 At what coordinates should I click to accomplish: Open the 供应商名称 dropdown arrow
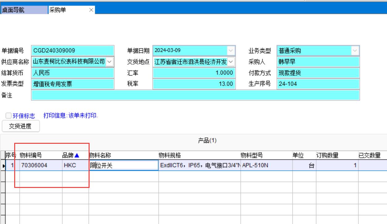110,62
